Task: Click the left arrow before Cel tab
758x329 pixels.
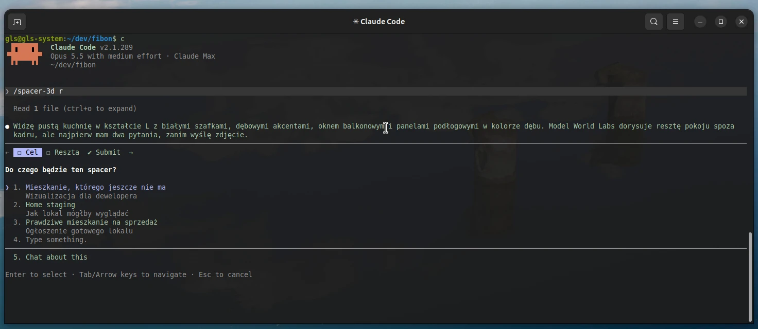Action: 7,153
